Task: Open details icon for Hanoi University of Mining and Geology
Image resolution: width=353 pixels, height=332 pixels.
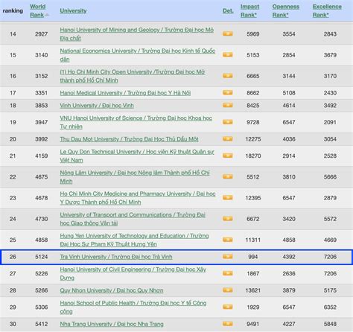Action: pos(228,33)
